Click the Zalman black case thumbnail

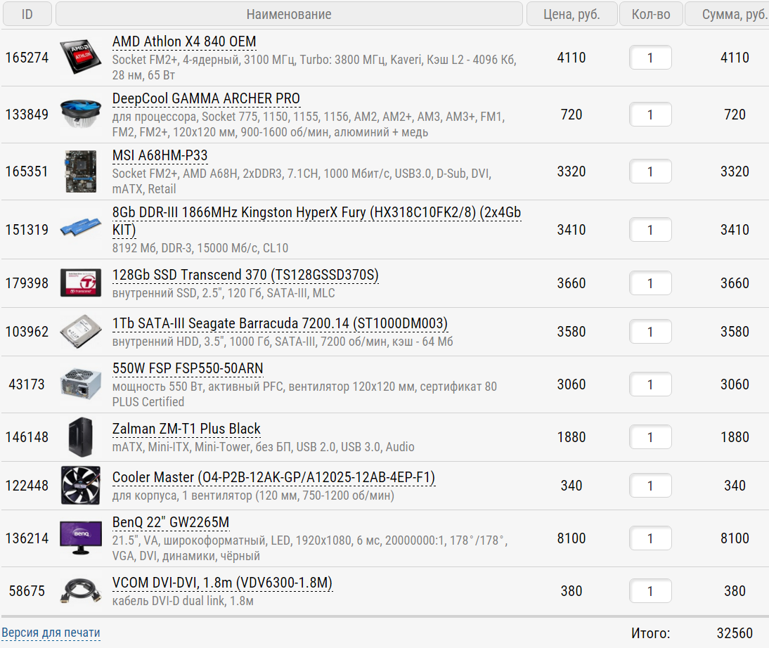click(x=81, y=436)
